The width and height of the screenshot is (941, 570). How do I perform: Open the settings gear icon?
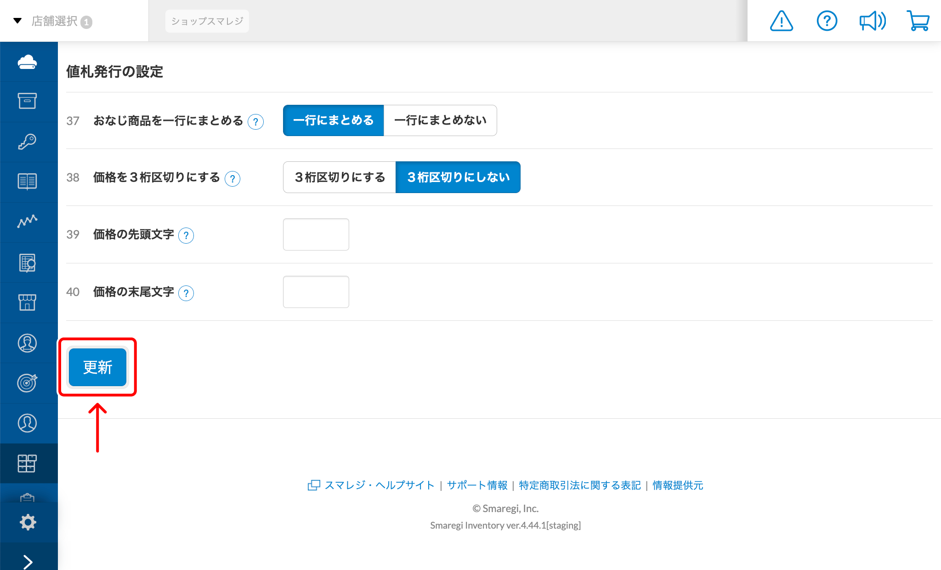pyautogui.click(x=28, y=522)
